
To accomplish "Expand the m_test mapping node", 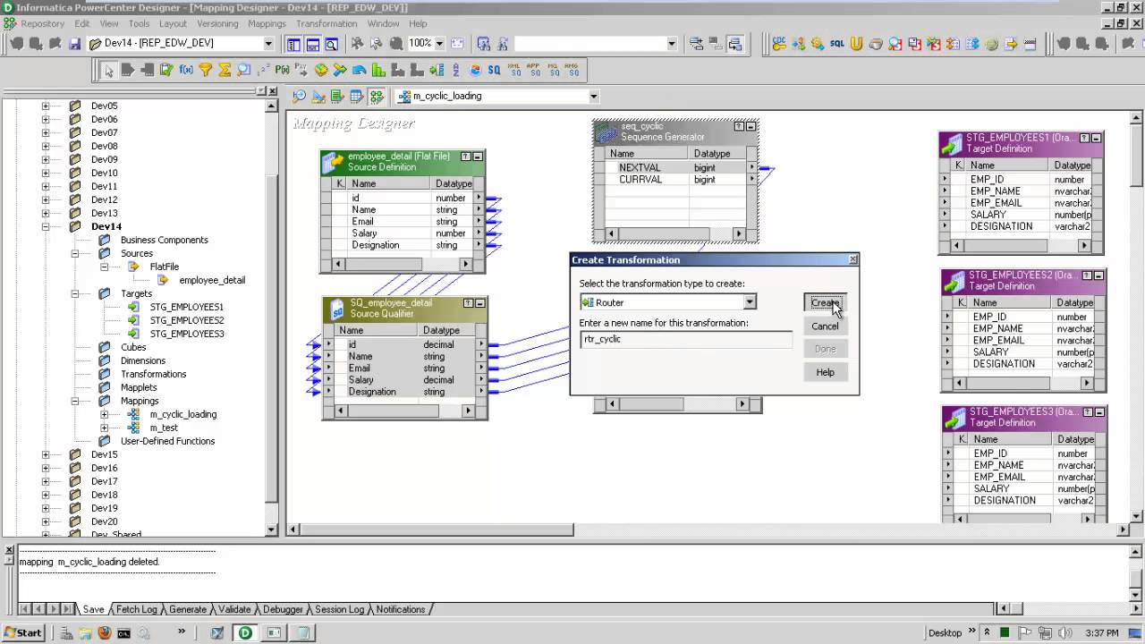I will (x=105, y=428).
